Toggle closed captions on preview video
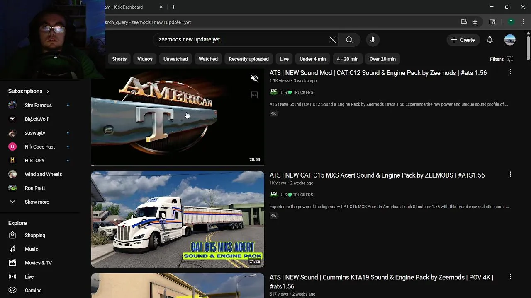 coord(254,95)
